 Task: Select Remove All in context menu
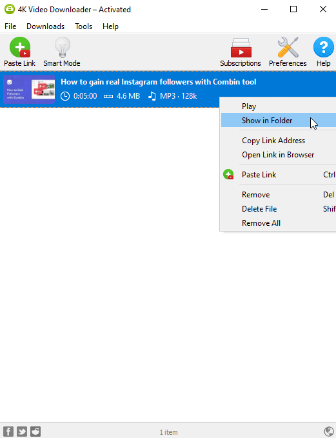point(279,223)
